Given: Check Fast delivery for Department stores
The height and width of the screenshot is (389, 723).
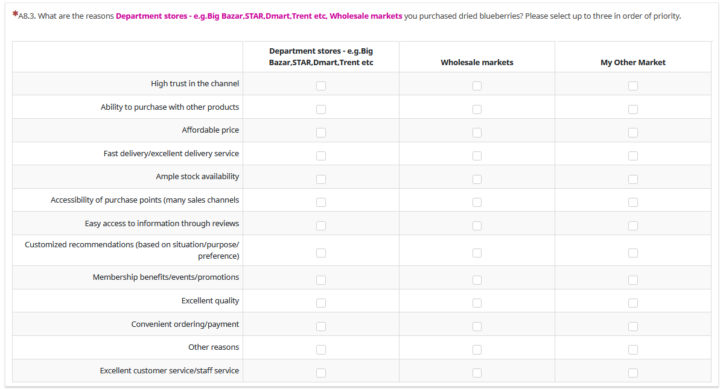Looking at the screenshot, I should [x=321, y=156].
